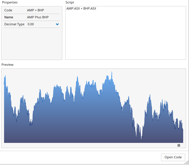Click inside the Script editor text AMP:ASX + BHP:ASX
This screenshot has height=165, width=189.
tap(81, 8)
